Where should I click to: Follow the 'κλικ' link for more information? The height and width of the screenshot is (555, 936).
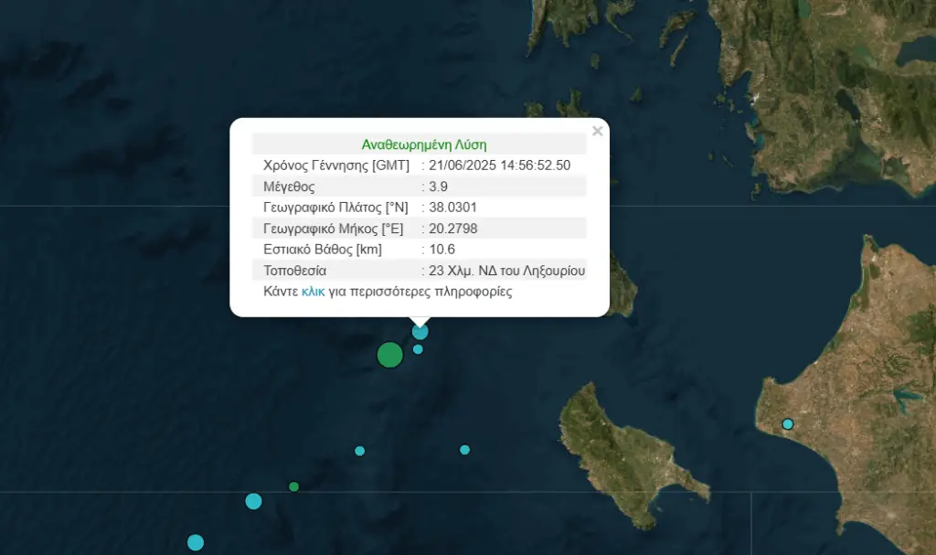click(x=313, y=293)
